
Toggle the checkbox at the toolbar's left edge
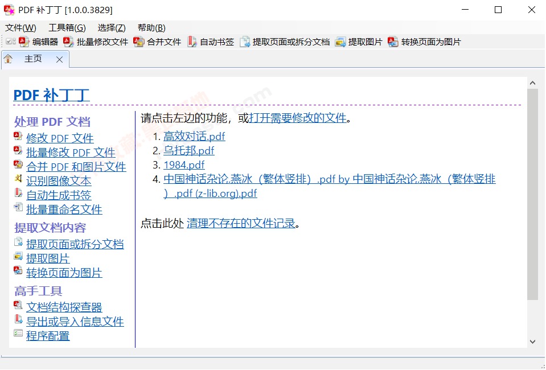[x=9, y=41]
